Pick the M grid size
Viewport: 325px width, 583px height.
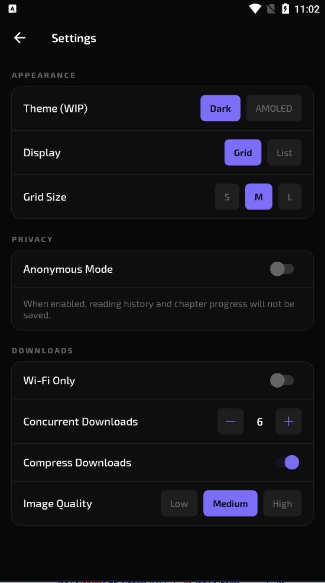tap(259, 197)
